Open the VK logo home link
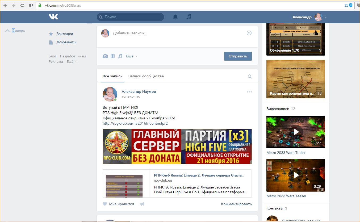Viewport: 360px width, 222px height. pos(53,17)
